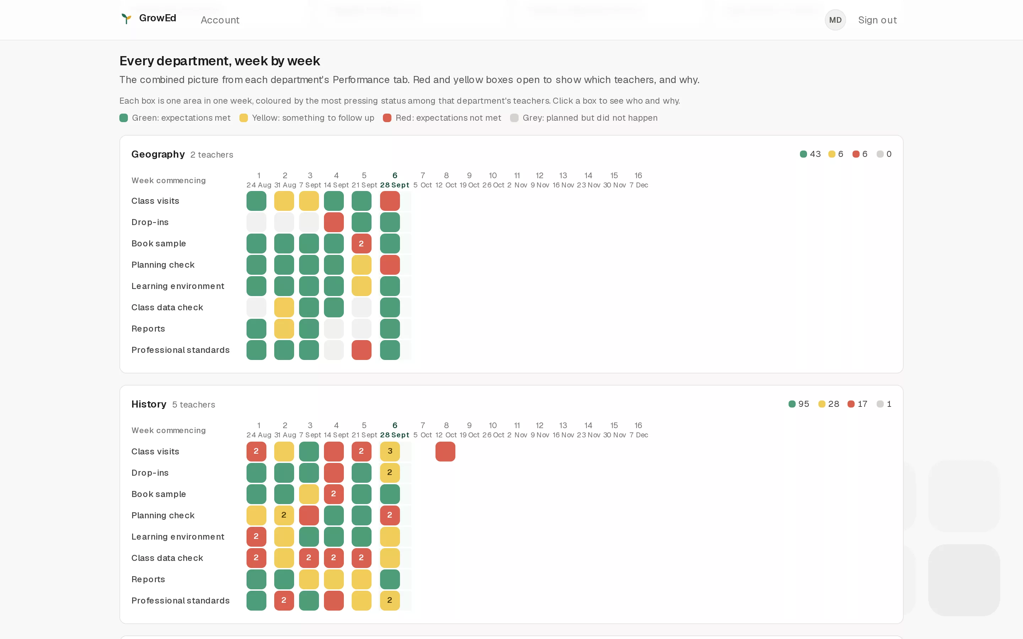Click the Geography department heading
This screenshot has height=639, width=1023.
tap(158, 154)
